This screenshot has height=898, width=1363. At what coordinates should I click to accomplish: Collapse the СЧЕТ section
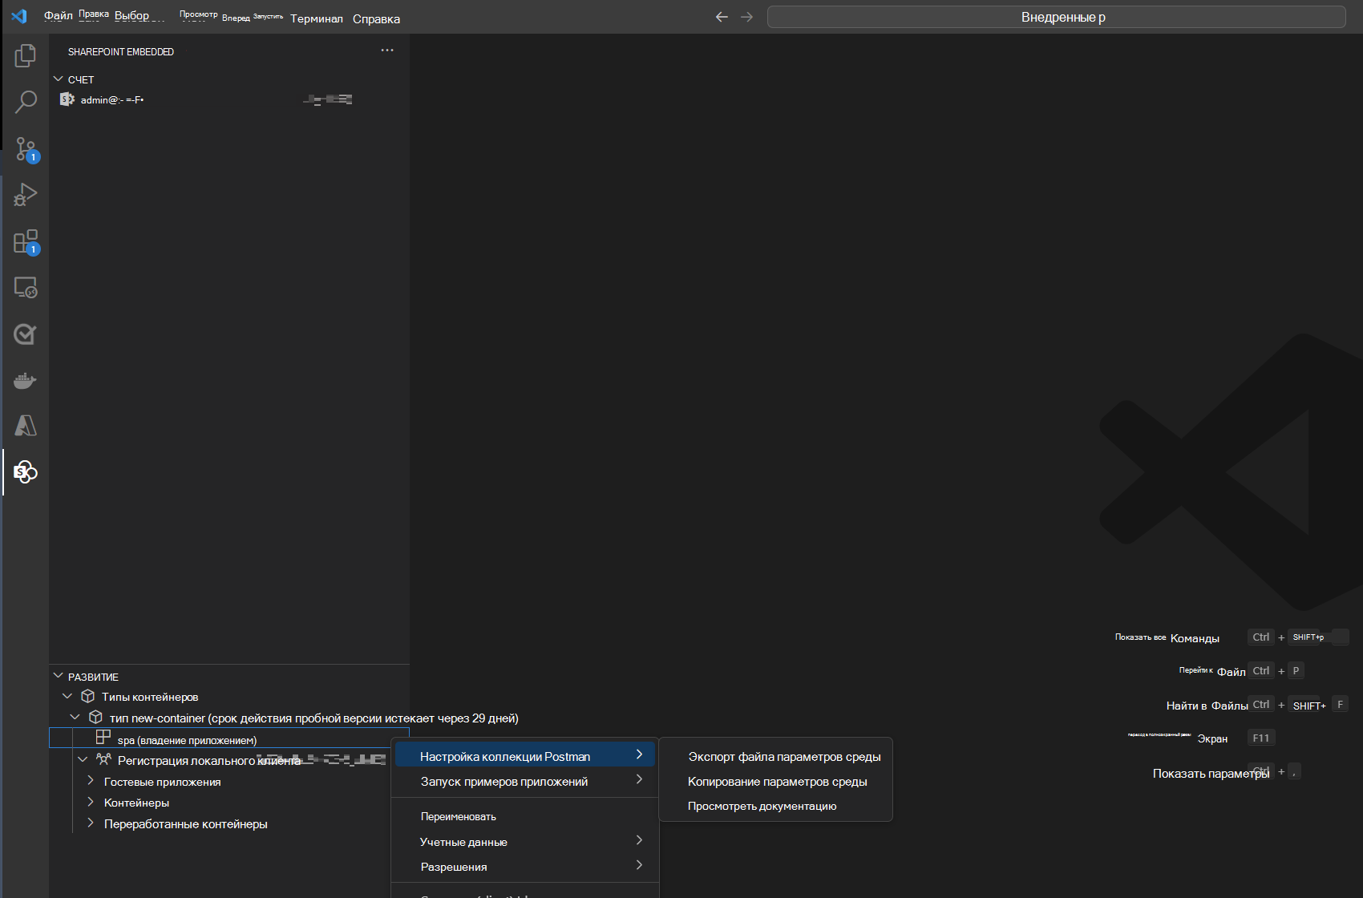[x=58, y=79]
